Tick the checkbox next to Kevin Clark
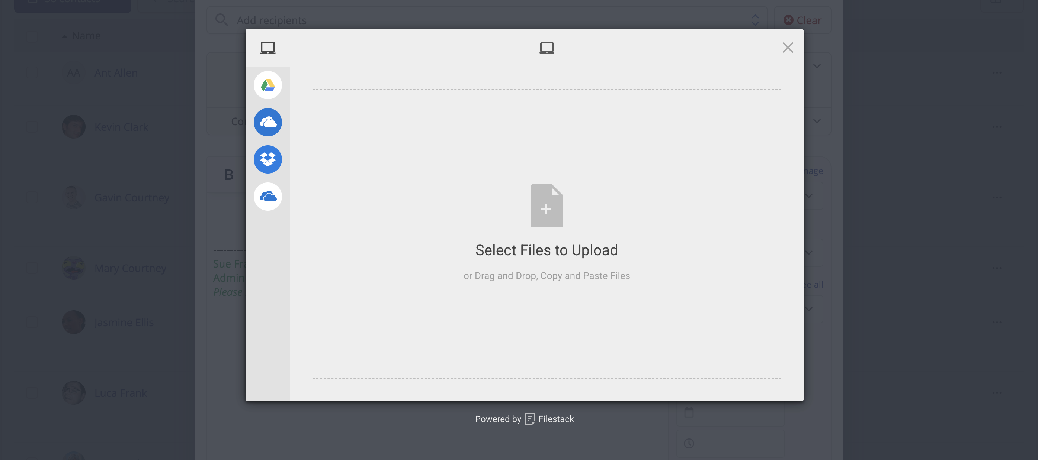The width and height of the screenshot is (1038, 460). (x=32, y=127)
